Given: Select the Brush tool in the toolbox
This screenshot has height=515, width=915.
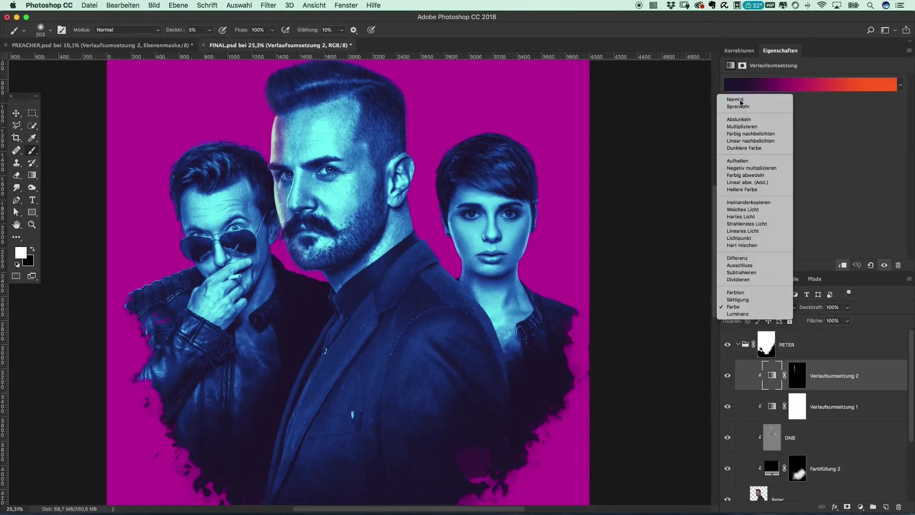Looking at the screenshot, I should (x=32, y=150).
